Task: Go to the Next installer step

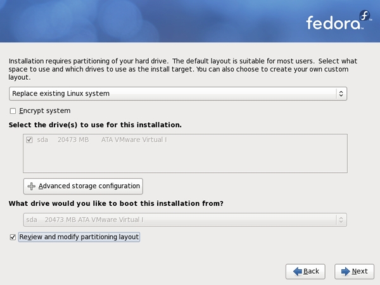Action: 354,272
